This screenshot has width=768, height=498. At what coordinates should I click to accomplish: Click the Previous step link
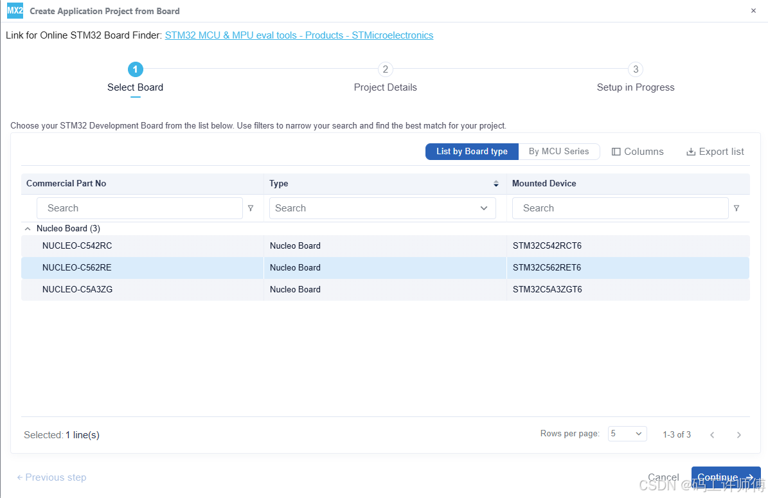coord(51,477)
